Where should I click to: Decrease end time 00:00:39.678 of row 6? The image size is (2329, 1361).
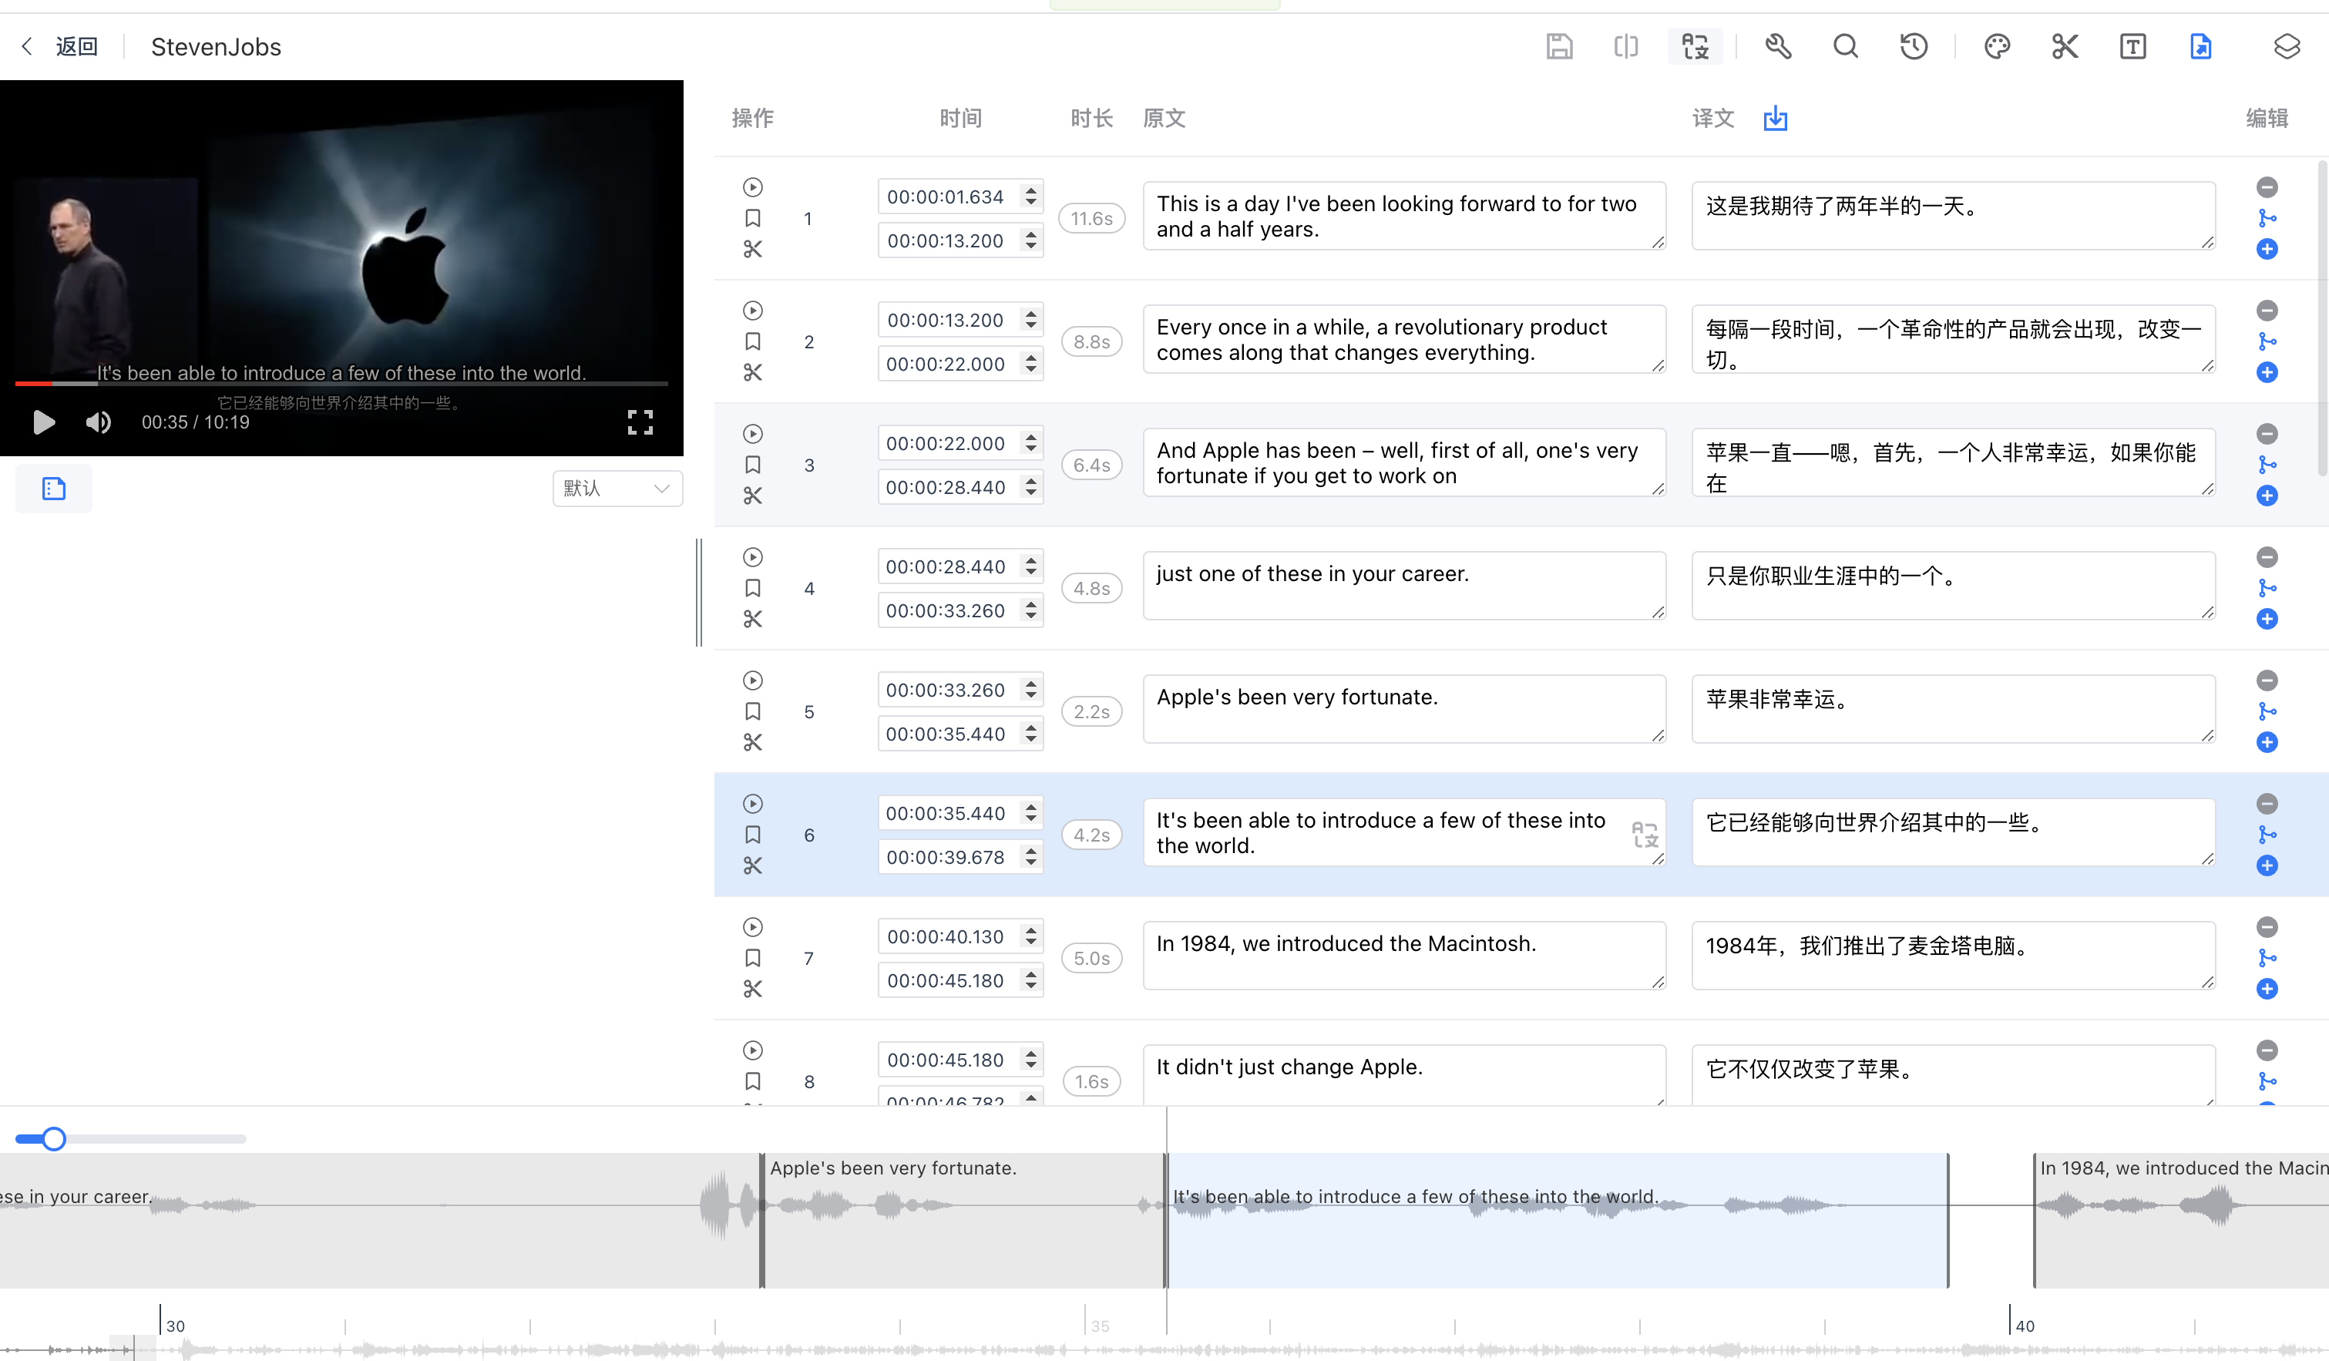(x=1030, y=864)
